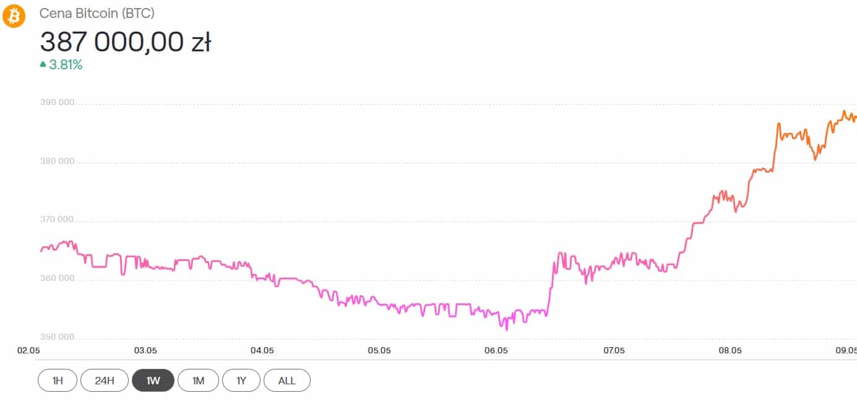Select the 05.05 date marker

379,350
